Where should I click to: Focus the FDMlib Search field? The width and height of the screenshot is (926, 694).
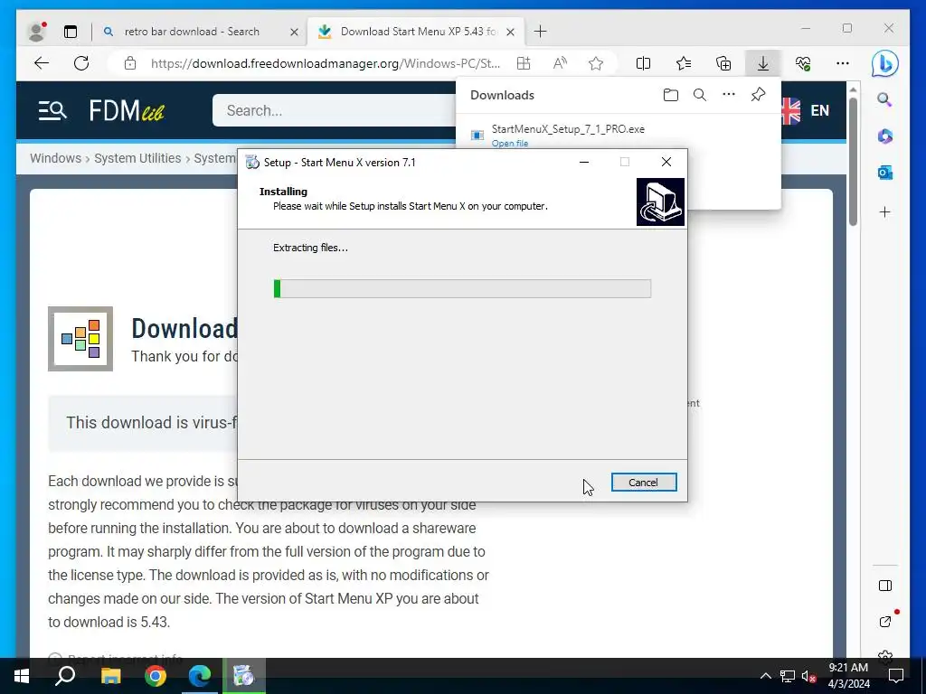point(335,110)
